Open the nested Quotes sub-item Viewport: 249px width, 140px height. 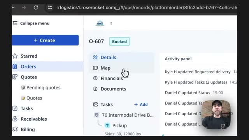pyautogui.click(x=34, y=98)
